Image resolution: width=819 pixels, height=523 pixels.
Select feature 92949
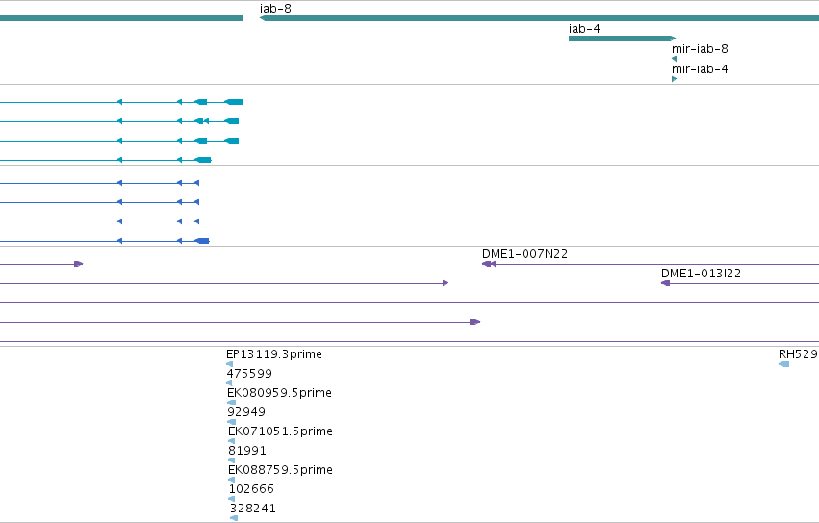(246, 412)
